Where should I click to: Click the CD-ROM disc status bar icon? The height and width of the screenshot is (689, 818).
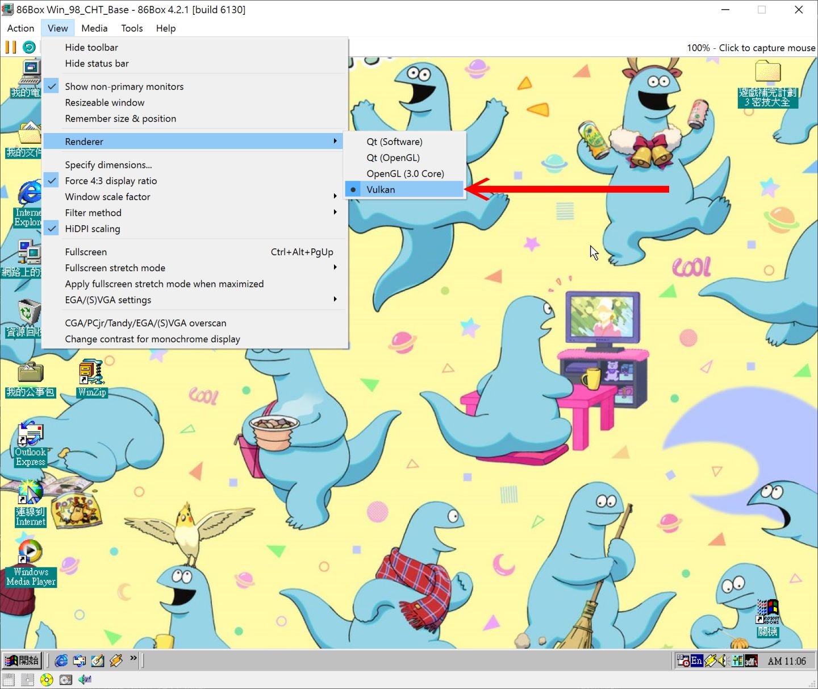point(47,679)
